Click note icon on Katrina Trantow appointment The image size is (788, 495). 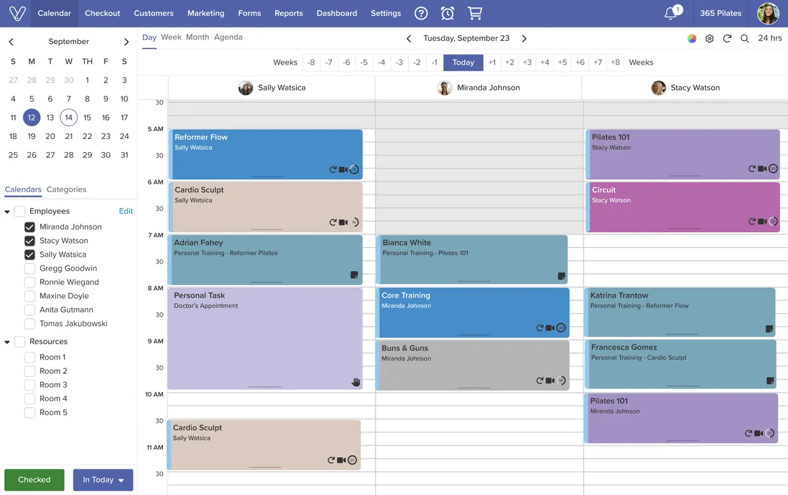(x=770, y=329)
